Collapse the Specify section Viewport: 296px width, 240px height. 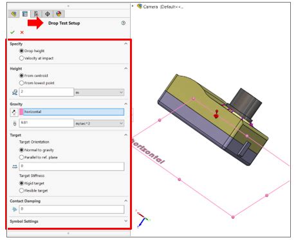coord(125,44)
